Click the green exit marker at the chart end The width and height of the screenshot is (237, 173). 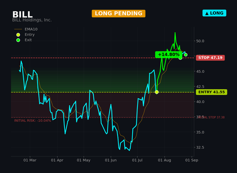(186, 55)
